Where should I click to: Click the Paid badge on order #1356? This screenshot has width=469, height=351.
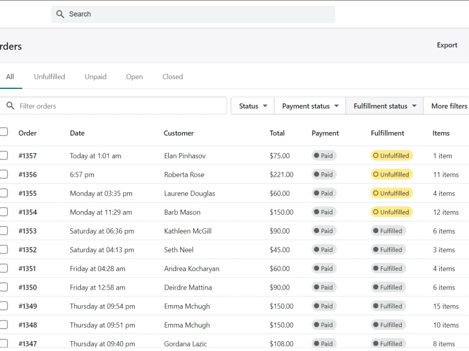point(324,174)
